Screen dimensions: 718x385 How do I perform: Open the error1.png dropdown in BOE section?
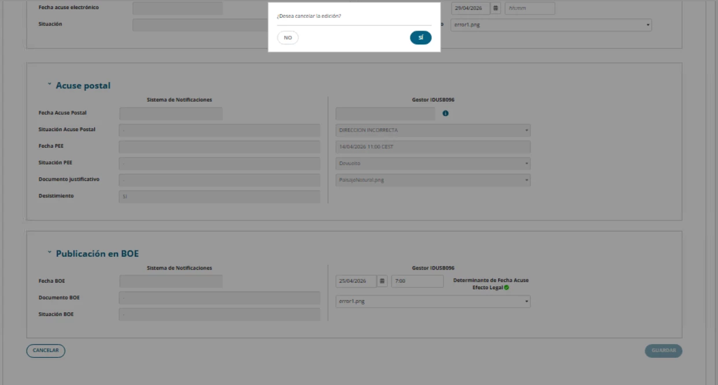coord(433,301)
